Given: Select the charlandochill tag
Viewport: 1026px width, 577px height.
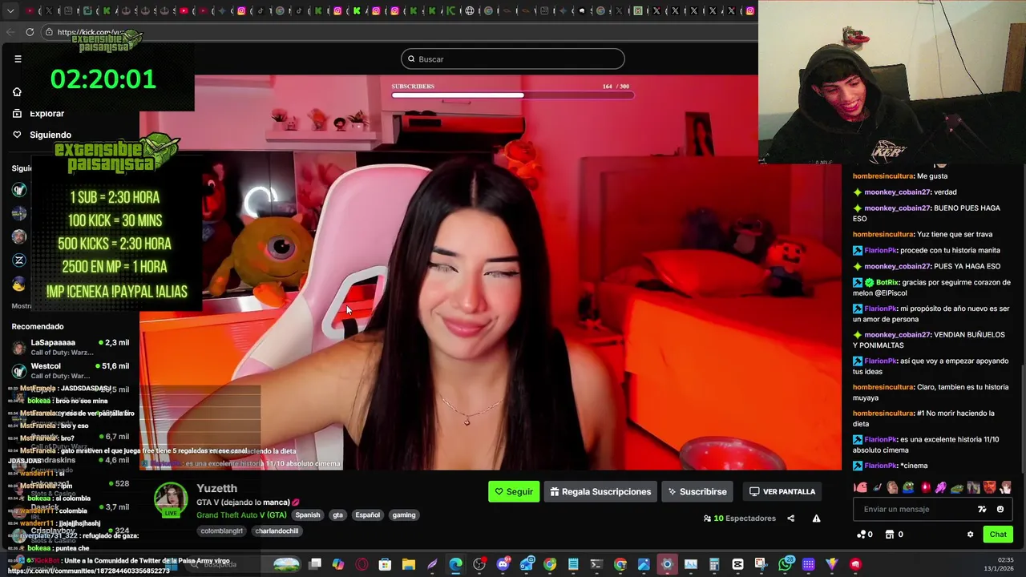Looking at the screenshot, I should click(277, 531).
